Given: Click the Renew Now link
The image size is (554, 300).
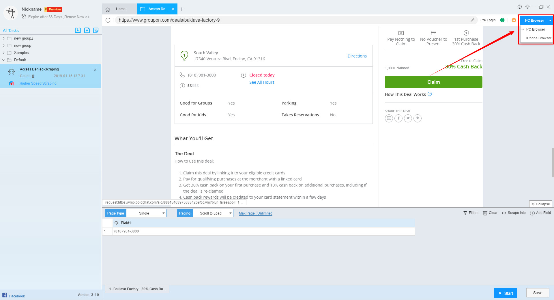Looking at the screenshot, I should (x=77, y=17).
